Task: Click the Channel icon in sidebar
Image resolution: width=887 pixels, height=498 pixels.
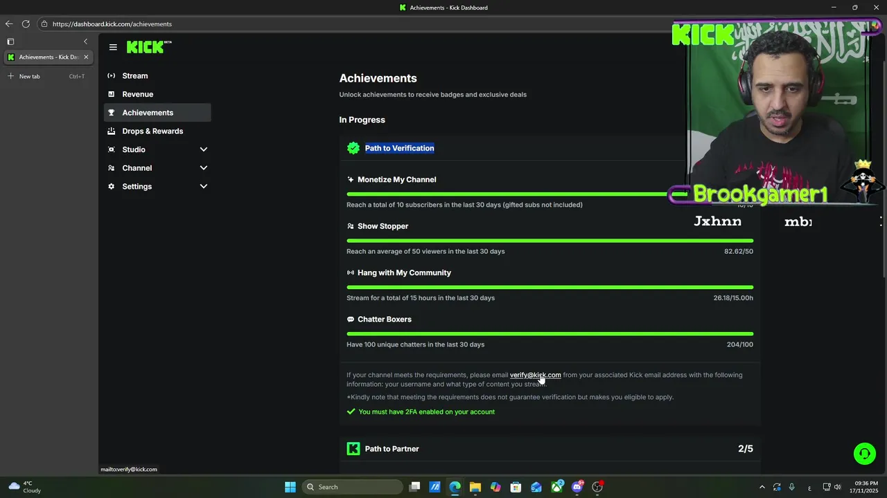Action: (x=112, y=168)
